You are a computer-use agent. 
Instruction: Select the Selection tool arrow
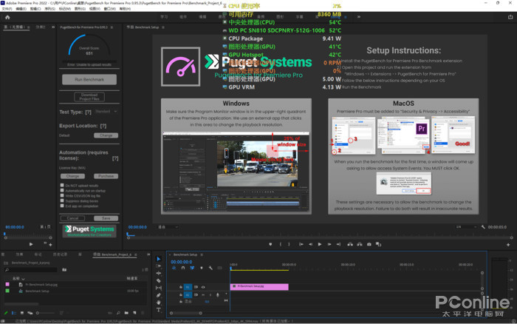(x=159, y=259)
